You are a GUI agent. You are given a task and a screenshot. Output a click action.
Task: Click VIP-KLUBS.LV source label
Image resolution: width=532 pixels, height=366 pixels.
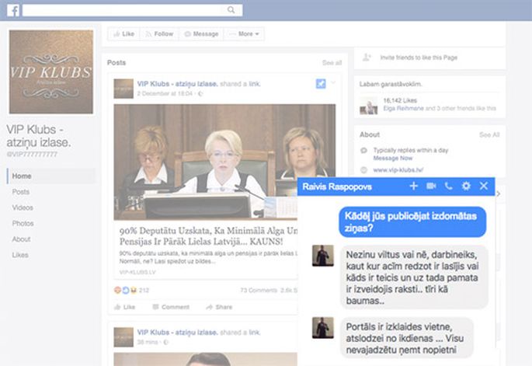(x=137, y=272)
